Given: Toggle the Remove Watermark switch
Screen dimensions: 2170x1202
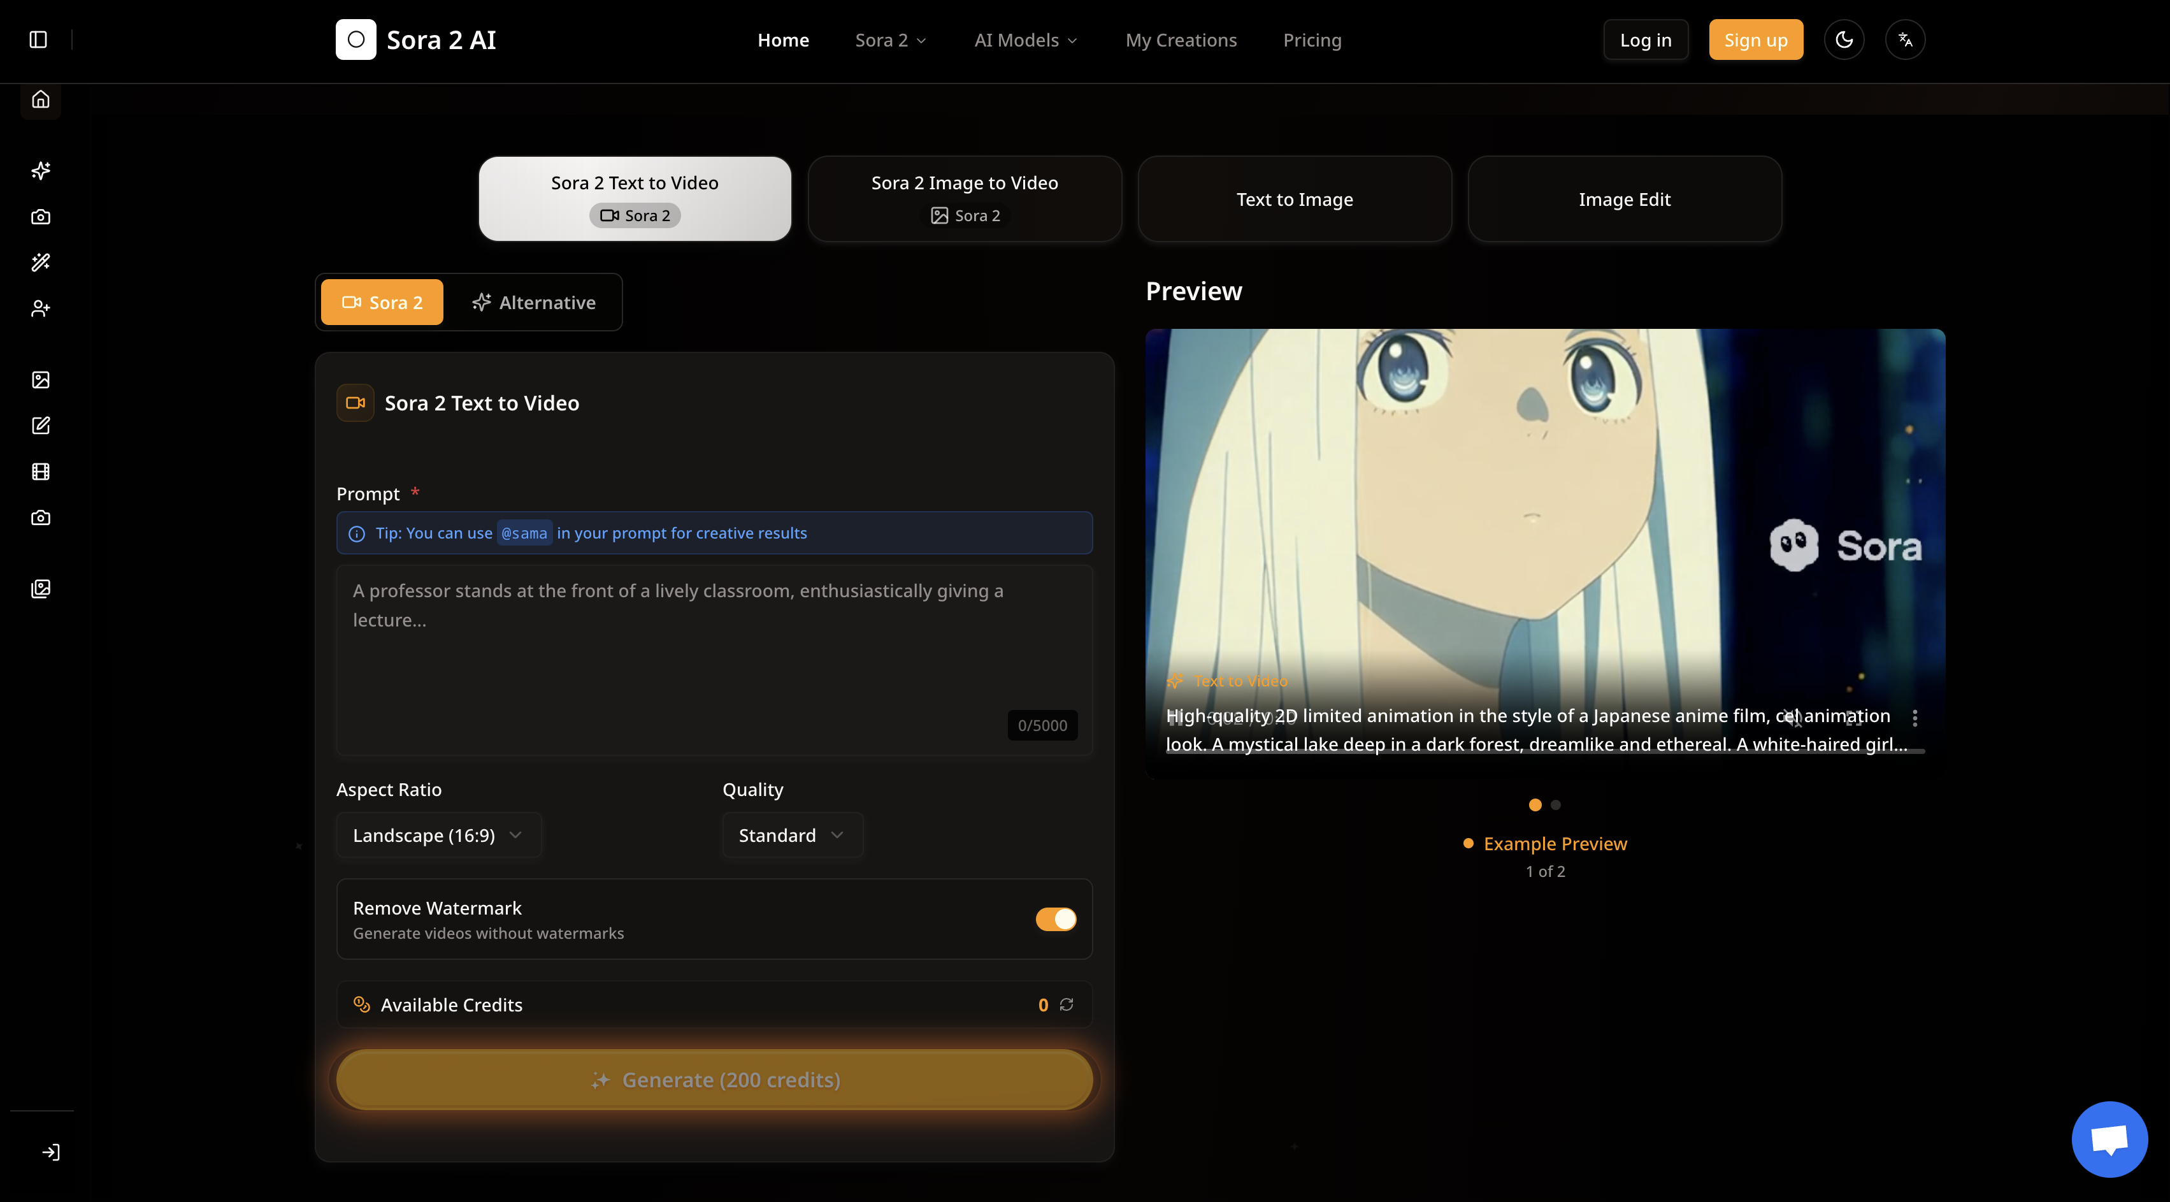Looking at the screenshot, I should tap(1056, 919).
